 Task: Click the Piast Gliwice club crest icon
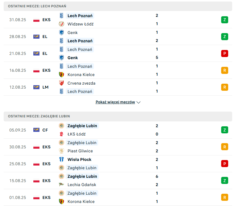pos(61,151)
